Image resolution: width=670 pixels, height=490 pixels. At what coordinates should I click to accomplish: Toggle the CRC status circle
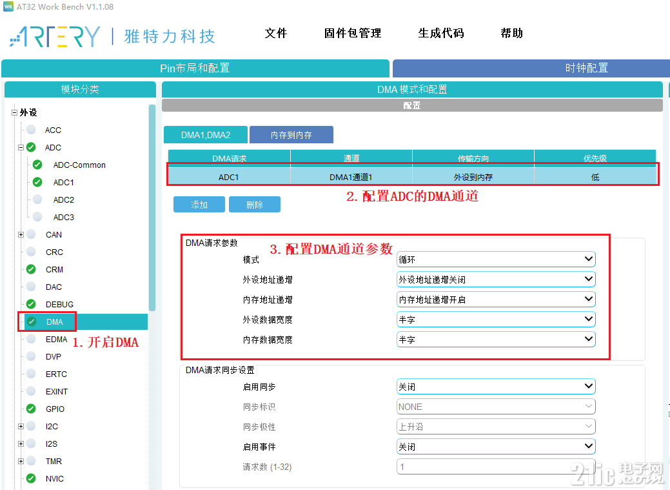pos(31,252)
